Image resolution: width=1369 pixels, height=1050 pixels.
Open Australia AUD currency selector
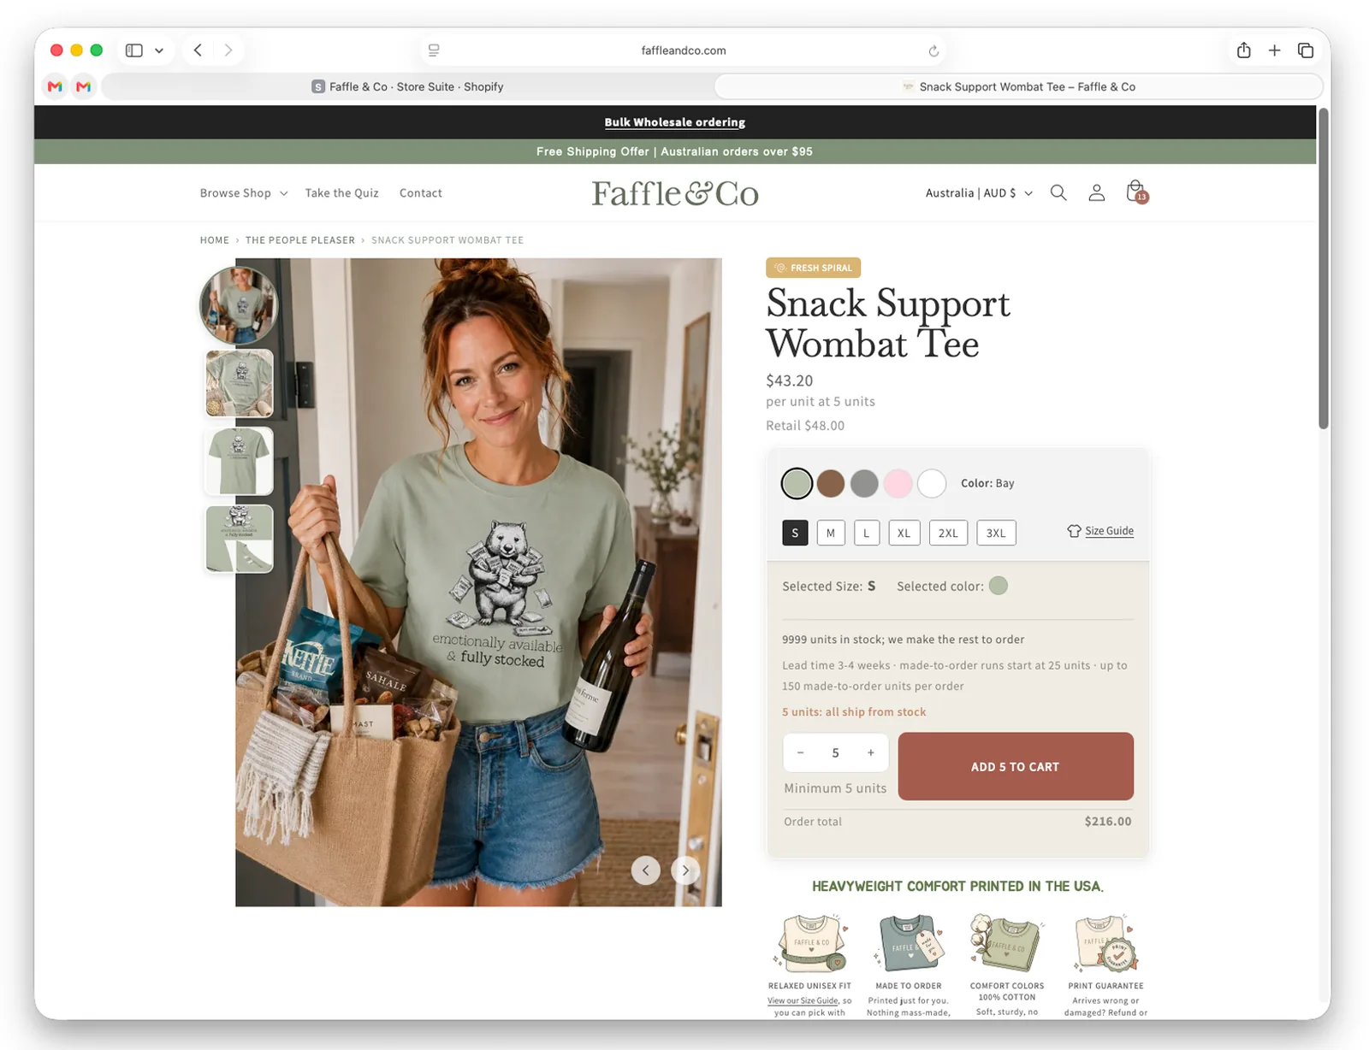[979, 193]
